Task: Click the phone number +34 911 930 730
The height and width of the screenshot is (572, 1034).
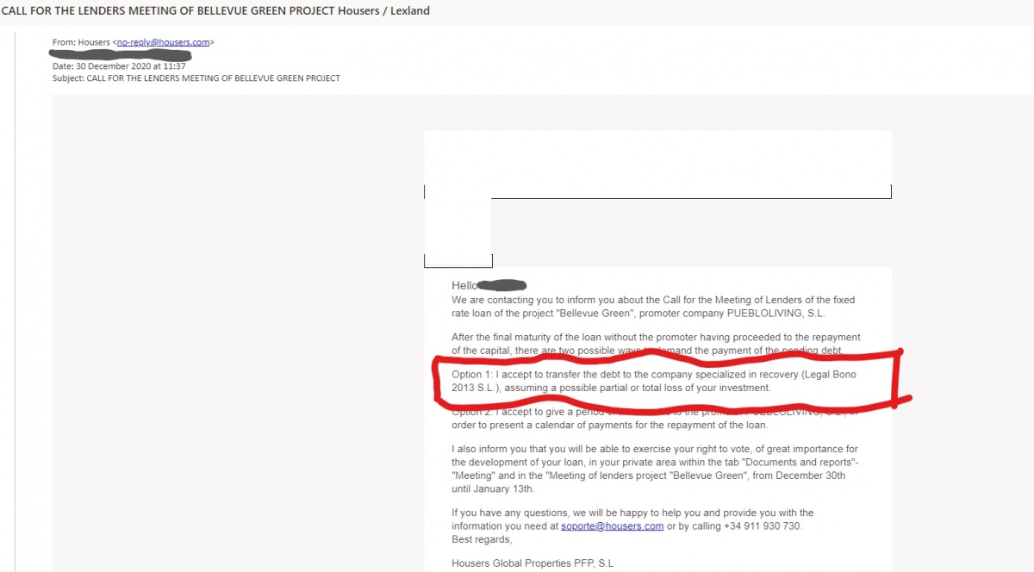Action: click(x=761, y=526)
